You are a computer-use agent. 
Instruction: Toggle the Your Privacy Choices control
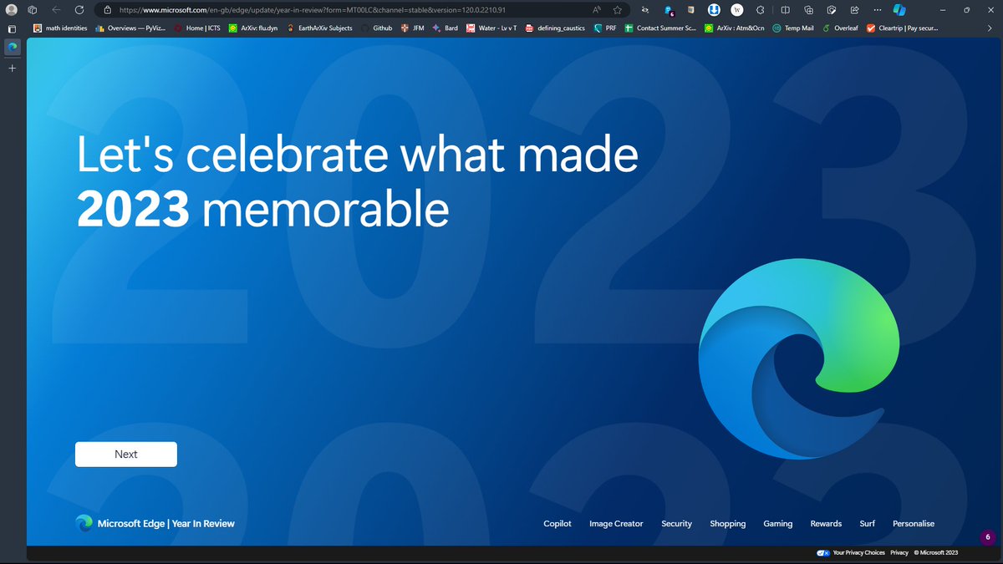click(x=823, y=552)
